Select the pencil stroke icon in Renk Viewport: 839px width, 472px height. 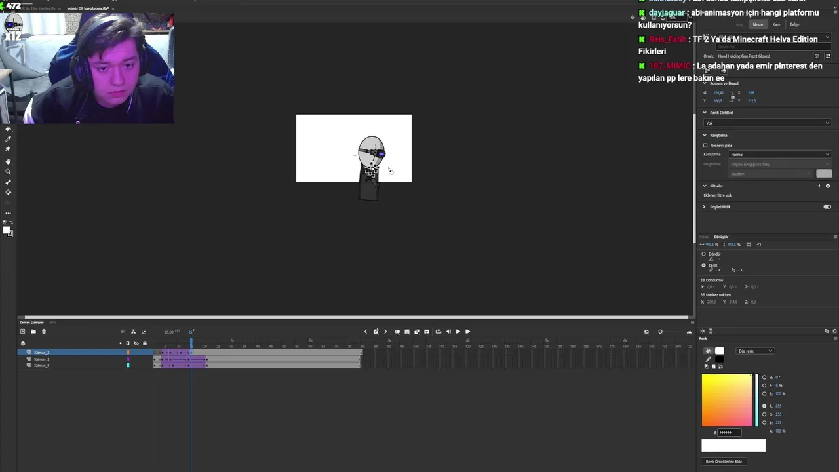[x=708, y=359]
